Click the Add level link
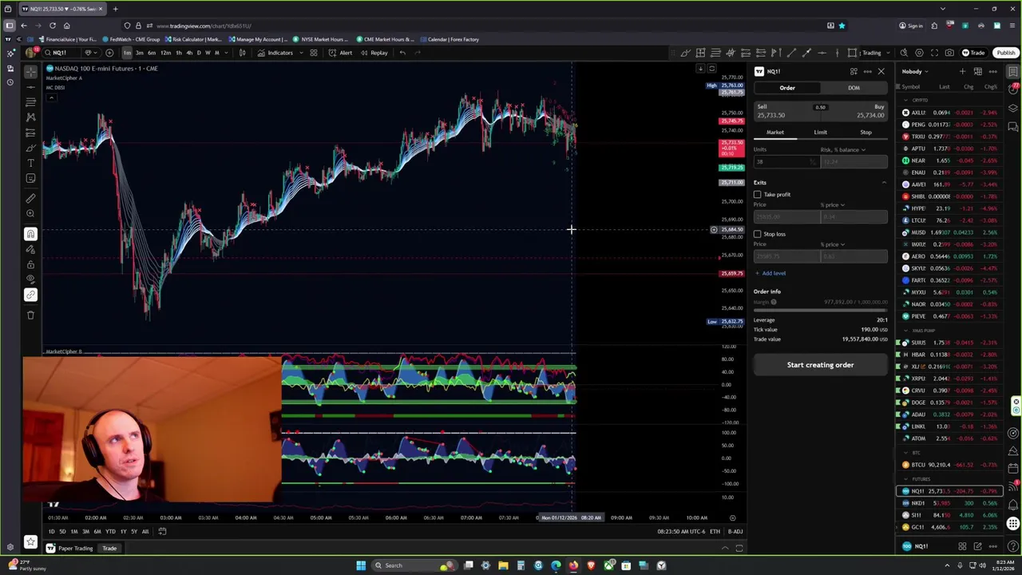This screenshot has width=1022, height=575. (x=770, y=273)
